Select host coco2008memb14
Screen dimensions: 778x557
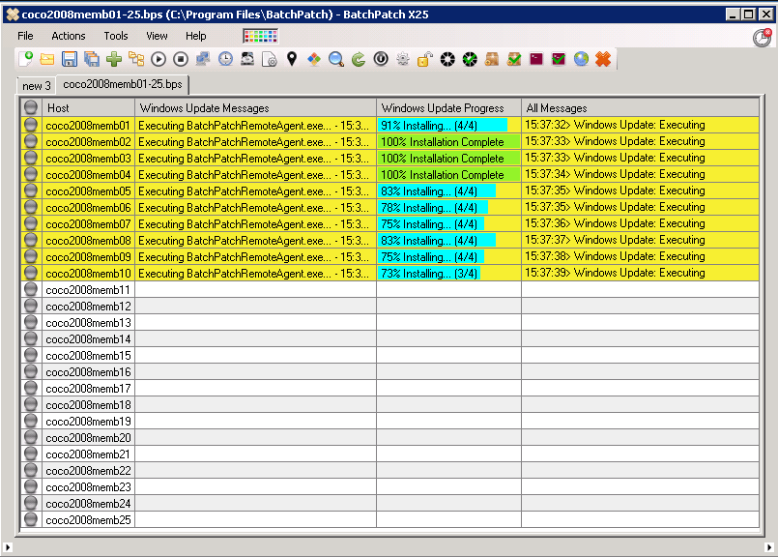pyautogui.click(x=88, y=339)
